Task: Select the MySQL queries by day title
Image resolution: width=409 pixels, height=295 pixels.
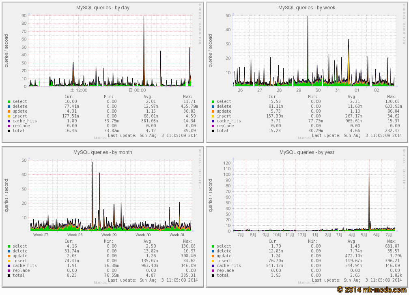Action: pyautogui.click(x=103, y=7)
